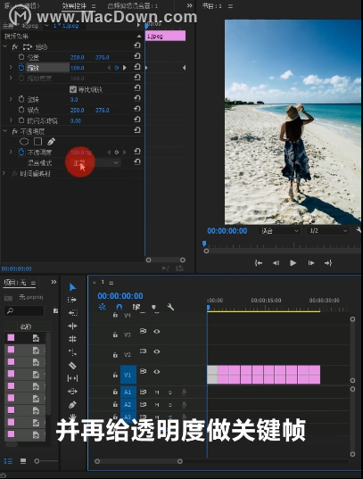
Task: Create ellipse mask under opacity effect
Action: pyautogui.click(x=24, y=142)
